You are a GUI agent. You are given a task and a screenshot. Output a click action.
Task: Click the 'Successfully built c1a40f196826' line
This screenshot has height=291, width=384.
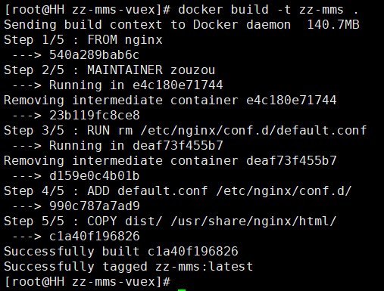tap(121, 252)
